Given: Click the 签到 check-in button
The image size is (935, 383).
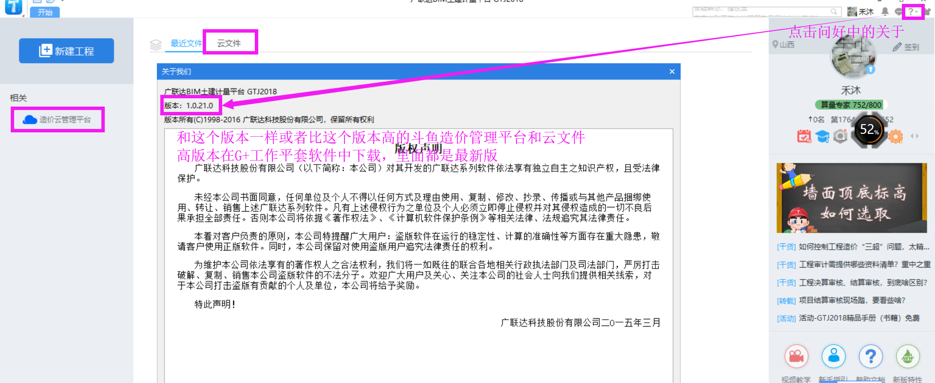Looking at the screenshot, I should pyautogui.click(x=906, y=47).
